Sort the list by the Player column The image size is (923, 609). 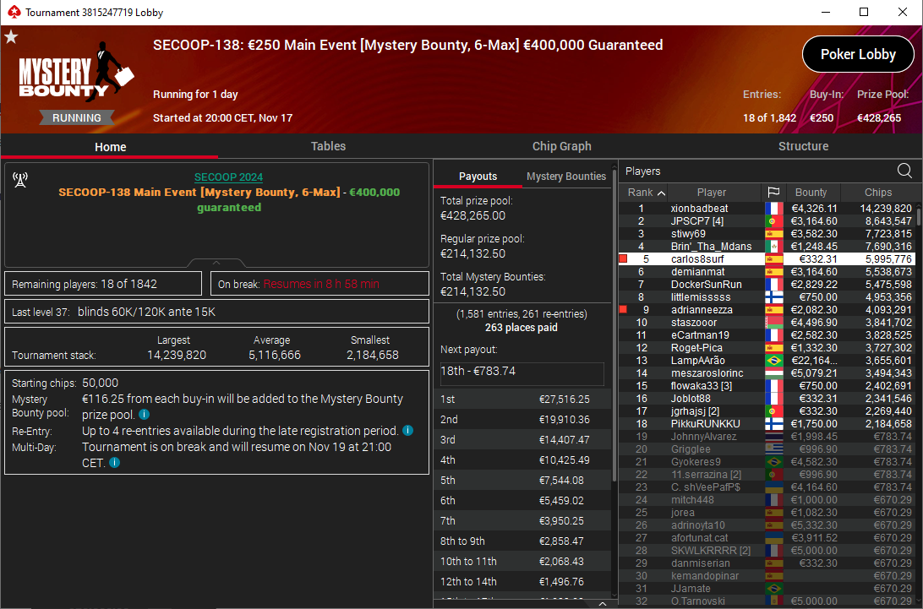(712, 193)
